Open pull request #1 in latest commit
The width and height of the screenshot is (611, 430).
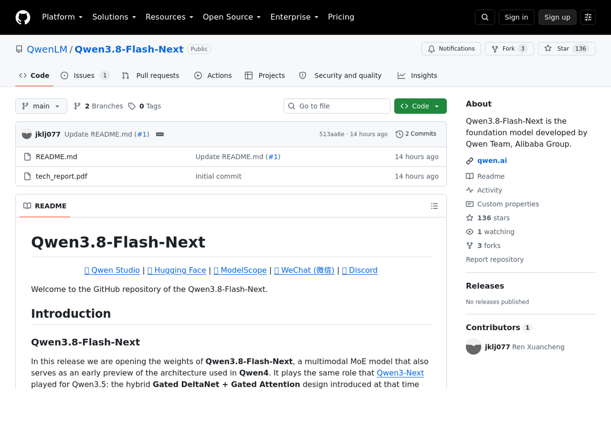tap(142, 135)
